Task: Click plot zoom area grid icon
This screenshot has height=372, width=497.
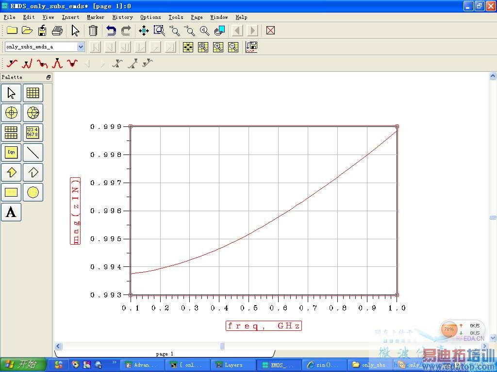Action: [x=203, y=47]
